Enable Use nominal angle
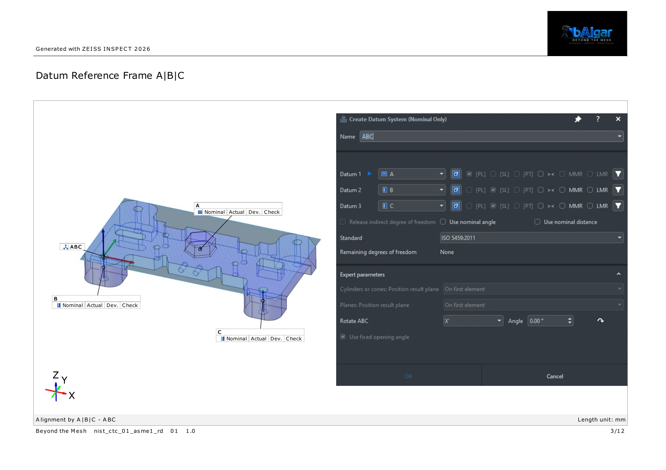666x470 pixels. [443, 222]
